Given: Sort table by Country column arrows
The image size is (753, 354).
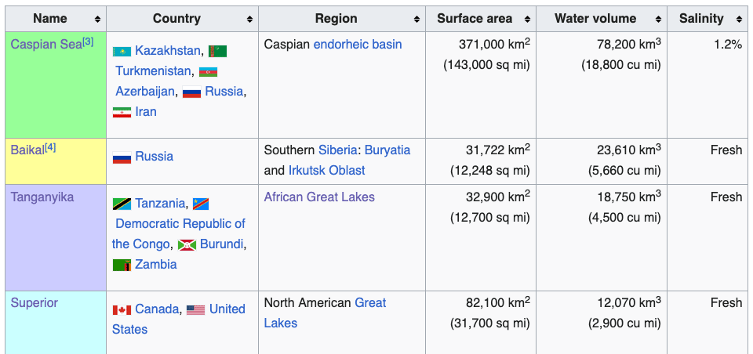Looking at the screenshot, I should [249, 19].
